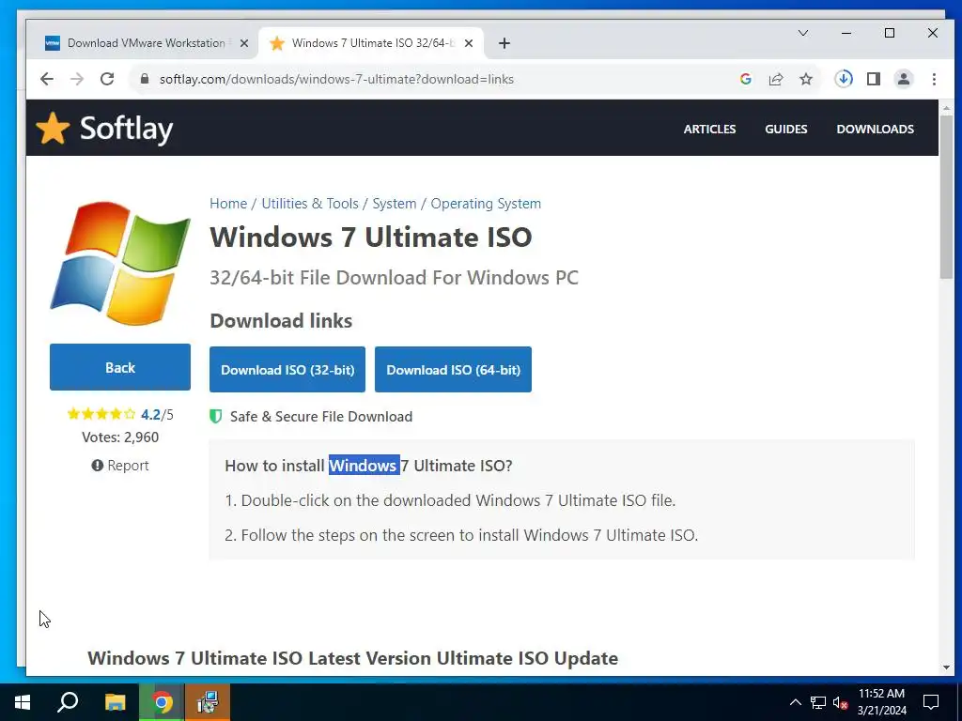Click the muted volume tray icon
This screenshot has width=962, height=721.
point(841,702)
